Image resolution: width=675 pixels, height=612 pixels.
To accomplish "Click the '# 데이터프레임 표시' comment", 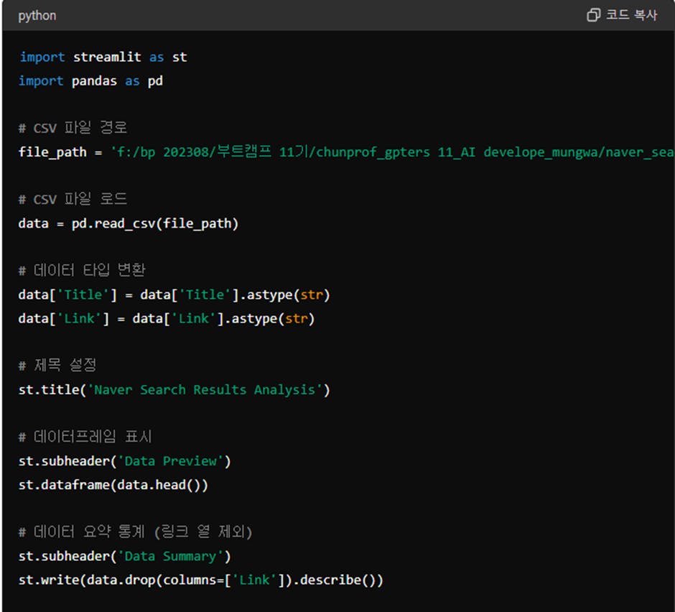I will (85, 437).
